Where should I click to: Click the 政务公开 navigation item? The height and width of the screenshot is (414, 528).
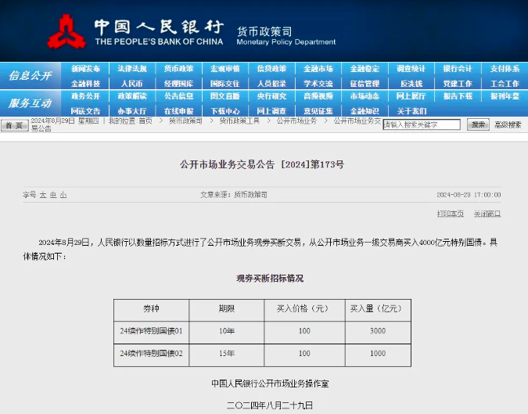85,96
